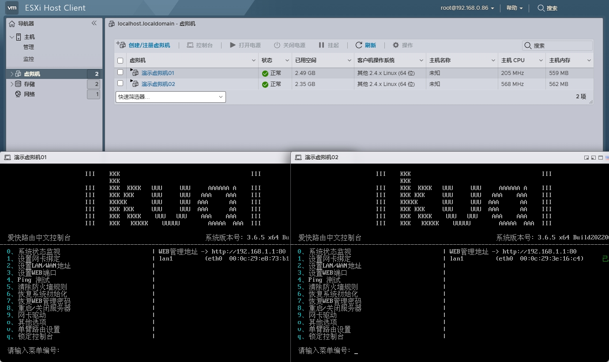Click the storage icon in navigator

(18, 84)
